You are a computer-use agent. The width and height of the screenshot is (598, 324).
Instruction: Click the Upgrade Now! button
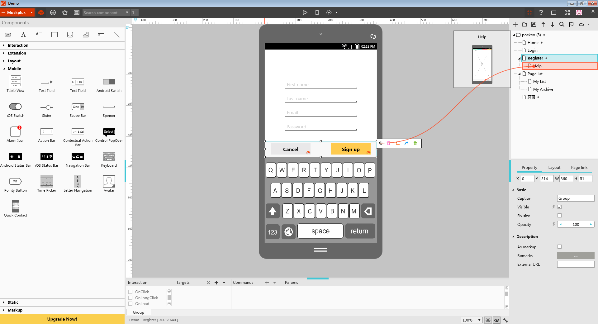(x=62, y=319)
